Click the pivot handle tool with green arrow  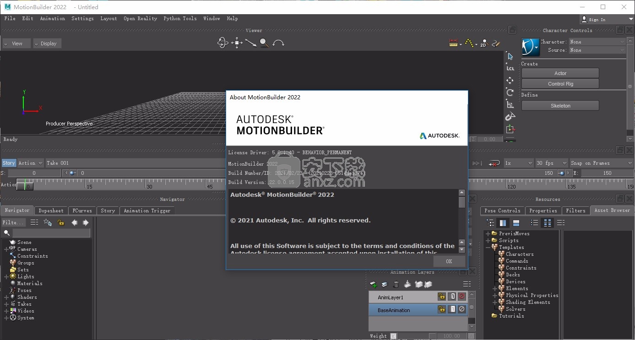pyautogui.click(x=510, y=130)
